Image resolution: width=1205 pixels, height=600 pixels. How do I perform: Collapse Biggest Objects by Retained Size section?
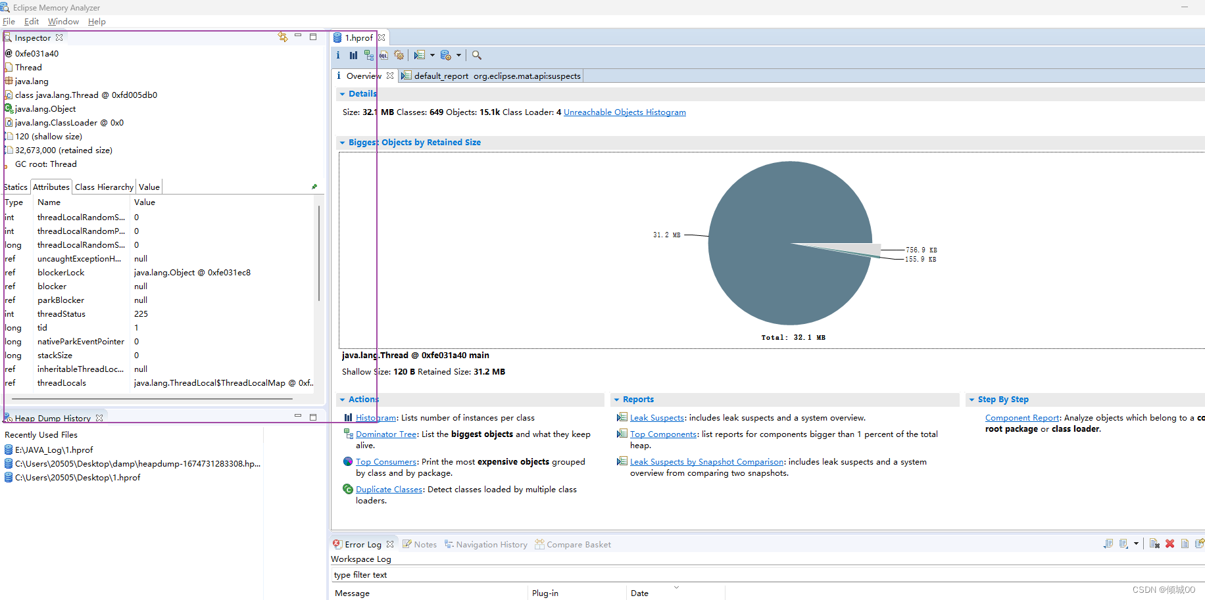click(x=342, y=143)
